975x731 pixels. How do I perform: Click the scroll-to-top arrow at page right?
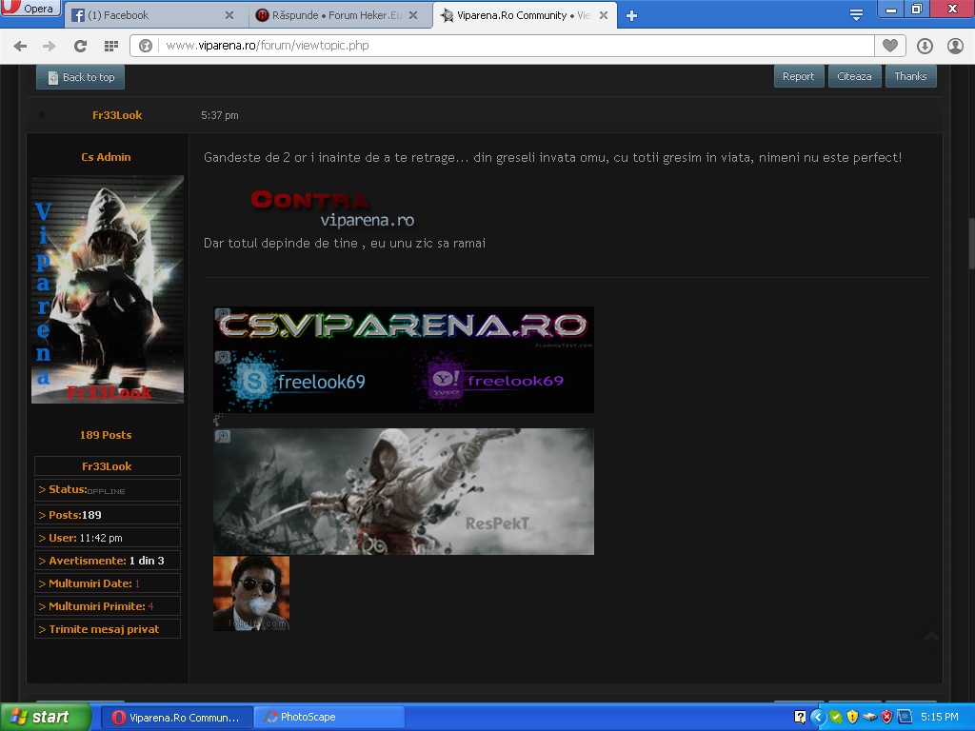click(931, 636)
